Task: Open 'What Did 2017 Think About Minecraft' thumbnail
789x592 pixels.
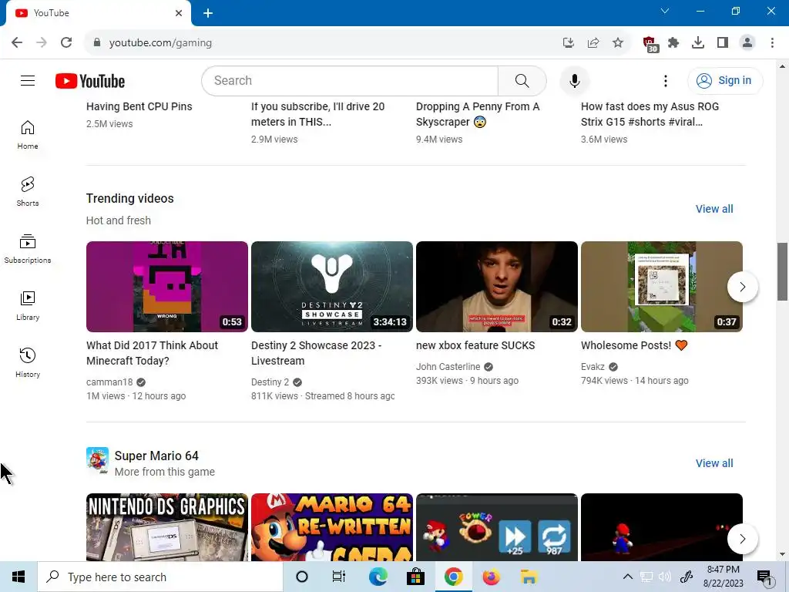Action: [x=167, y=287]
